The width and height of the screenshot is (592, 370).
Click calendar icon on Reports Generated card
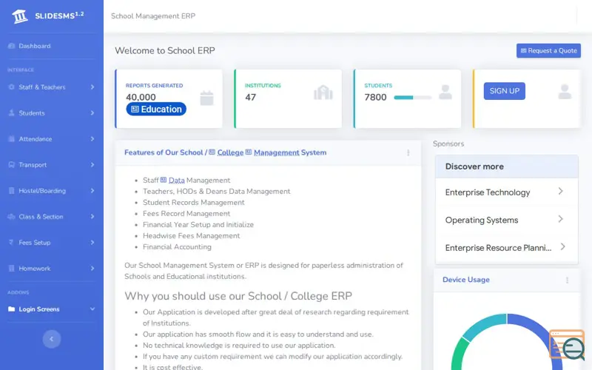point(206,98)
